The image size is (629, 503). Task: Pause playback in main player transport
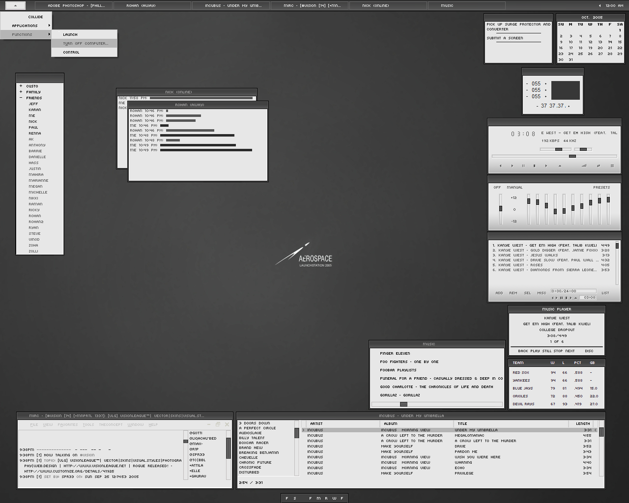point(523,166)
